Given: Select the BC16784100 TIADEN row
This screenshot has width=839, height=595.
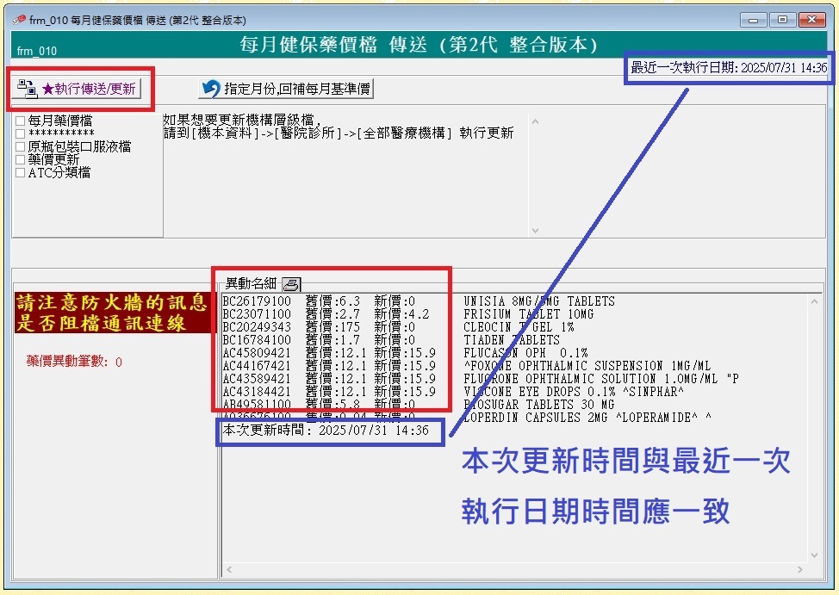Looking at the screenshot, I should click(391, 340).
